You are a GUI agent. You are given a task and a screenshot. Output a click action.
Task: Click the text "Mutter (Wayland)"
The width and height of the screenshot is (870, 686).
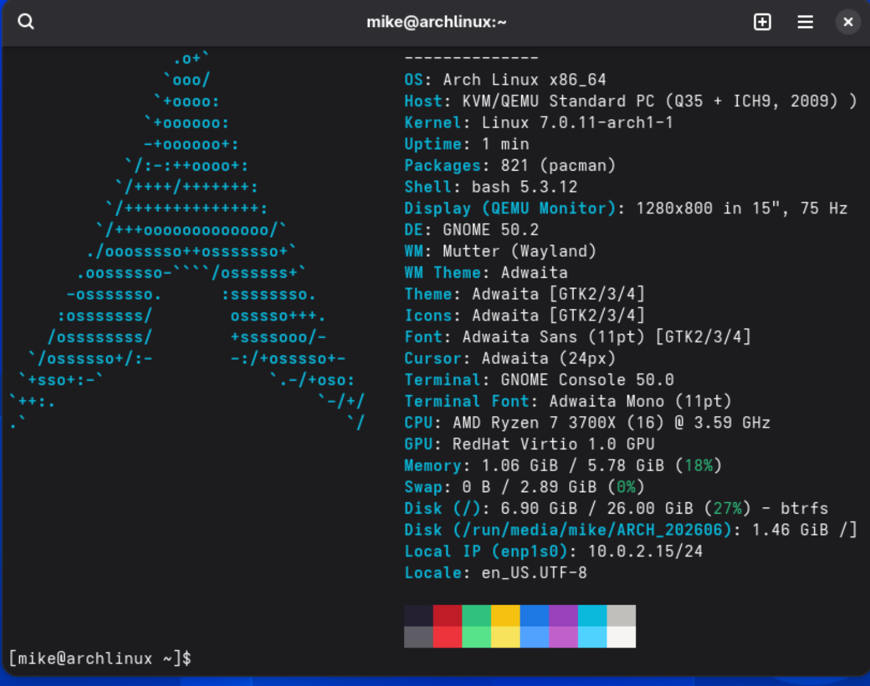[519, 251]
